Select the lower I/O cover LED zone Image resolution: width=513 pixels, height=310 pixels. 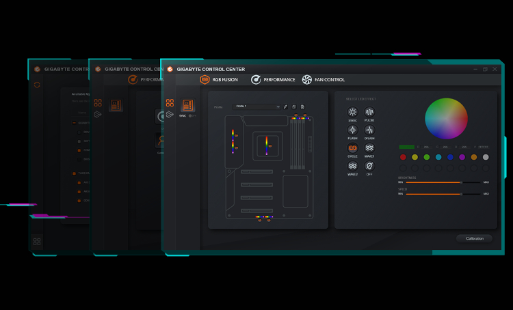click(234, 147)
